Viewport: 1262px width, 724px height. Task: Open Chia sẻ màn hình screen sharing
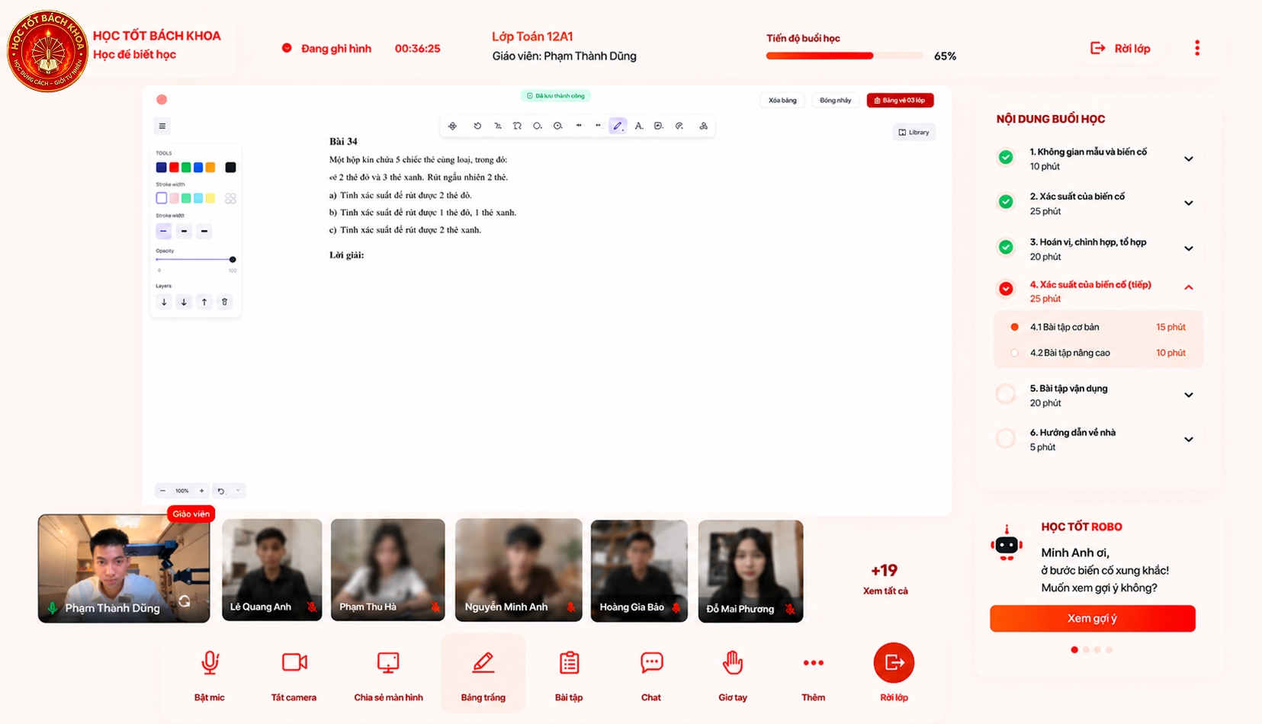(388, 674)
